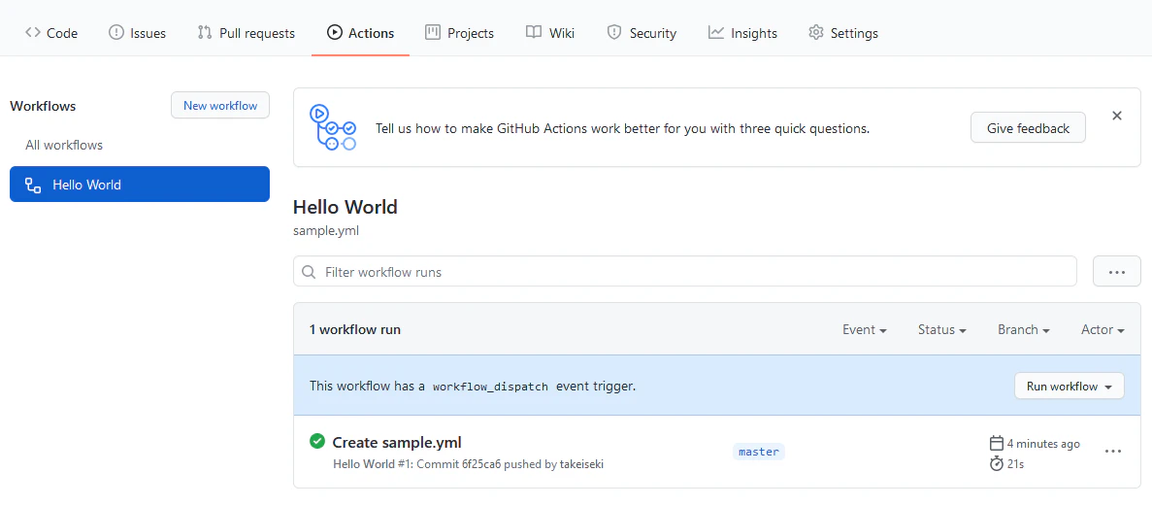The height and width of the screenshot is (506, 1152).
Task: Click the Code brackets icon
Action: click(x=32, y=32)
